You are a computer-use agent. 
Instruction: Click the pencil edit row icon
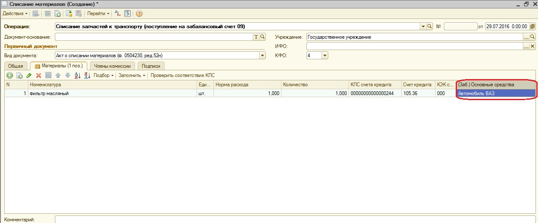tap(29, 75)
